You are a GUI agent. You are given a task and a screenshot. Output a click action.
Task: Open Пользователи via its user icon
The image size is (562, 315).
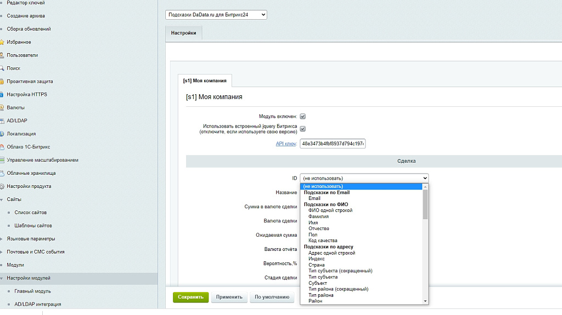tap(2, 55)
